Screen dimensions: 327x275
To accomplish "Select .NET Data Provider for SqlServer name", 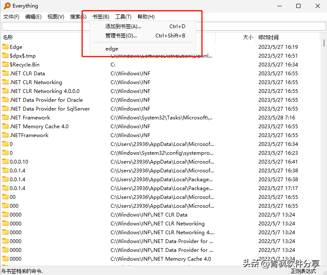I will 50,109.
